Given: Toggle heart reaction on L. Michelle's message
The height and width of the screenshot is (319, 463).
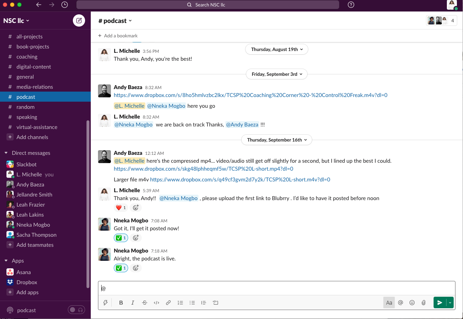Looking at the screenshot, I should point(121,208).
